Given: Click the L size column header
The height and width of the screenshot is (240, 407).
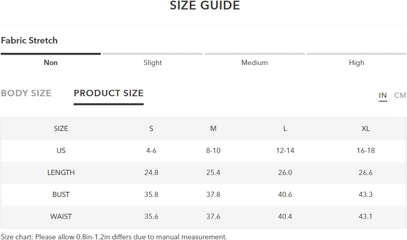Looking at the screenshot, I should pyautogui.click(x=285, y=128).
